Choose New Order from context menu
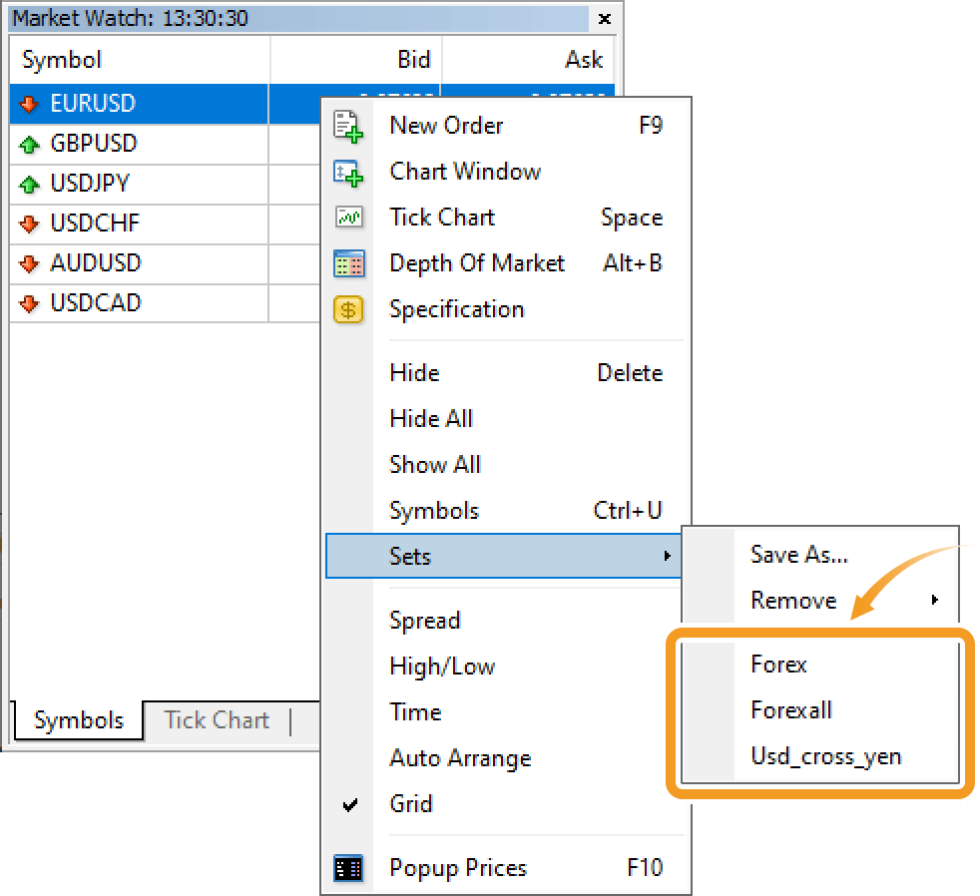Viewport: 980px width, 896px height. pos(505,126)
